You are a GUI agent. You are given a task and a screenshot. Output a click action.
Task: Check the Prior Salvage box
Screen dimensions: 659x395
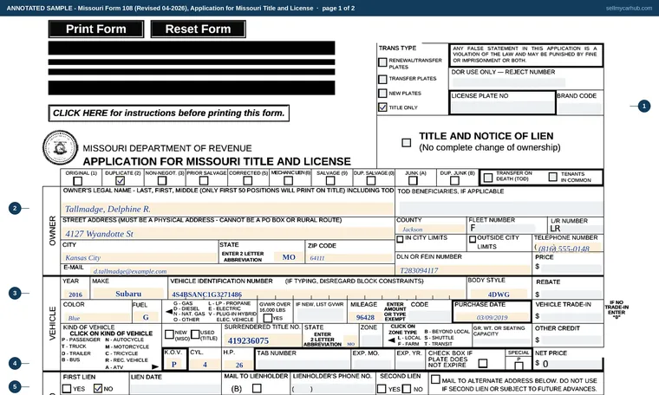click(x=204, y=181)
